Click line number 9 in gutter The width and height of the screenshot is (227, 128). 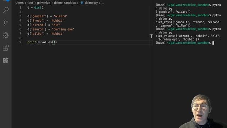click(20, 42)
